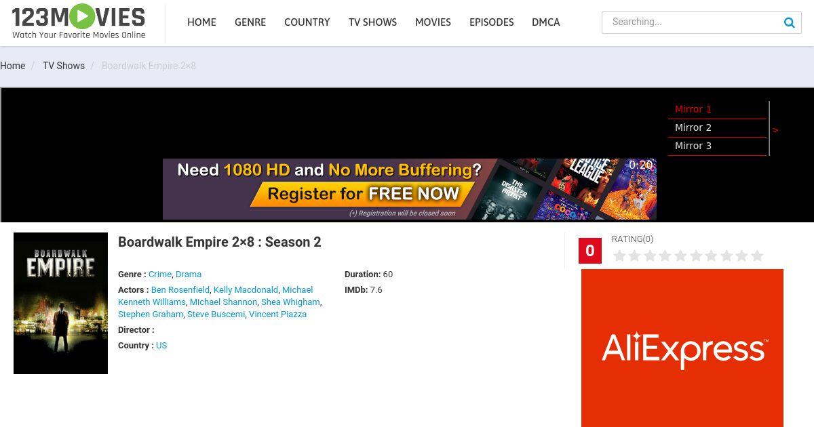Go to TV SHOWS section
Viewport: 814px width, 427px height.
[x=372, y=22]
